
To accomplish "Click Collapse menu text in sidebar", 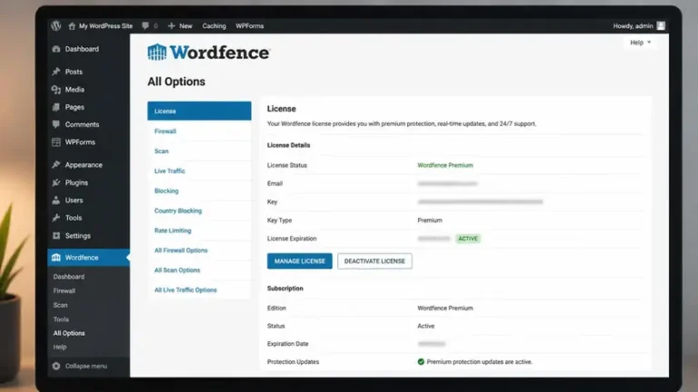I will coord(86,366).
